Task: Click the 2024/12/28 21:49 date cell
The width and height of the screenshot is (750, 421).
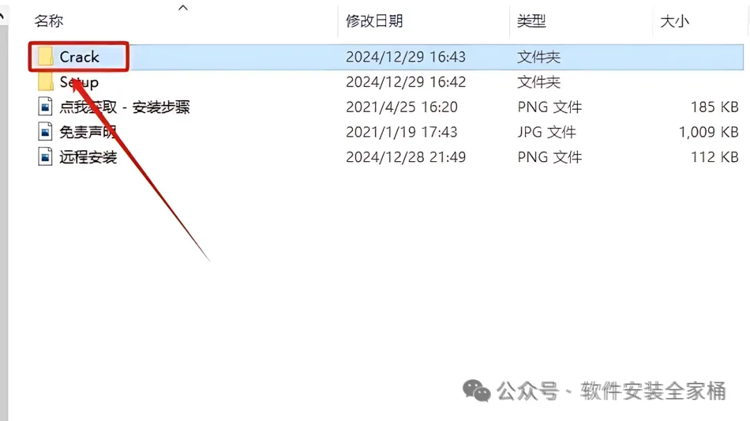Action: pos(406,157)
